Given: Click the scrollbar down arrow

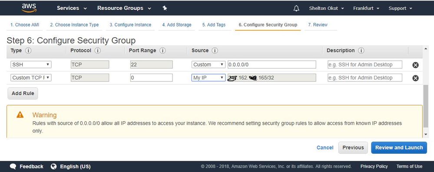Looking at the screenshot, I should (425, 134).
